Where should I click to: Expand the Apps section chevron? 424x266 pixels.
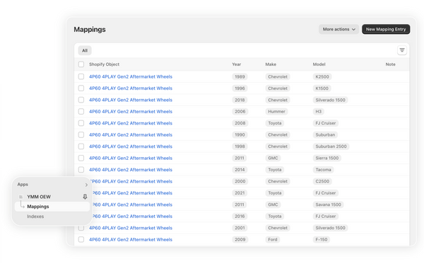pyautogui.click(x=86, y=185)
